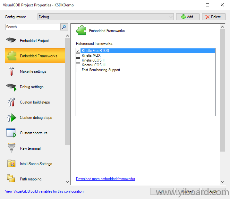Uncheck the Kinetis FreeRTOS framework
This screenshot has width=230, height=199.
click(78, 51)
